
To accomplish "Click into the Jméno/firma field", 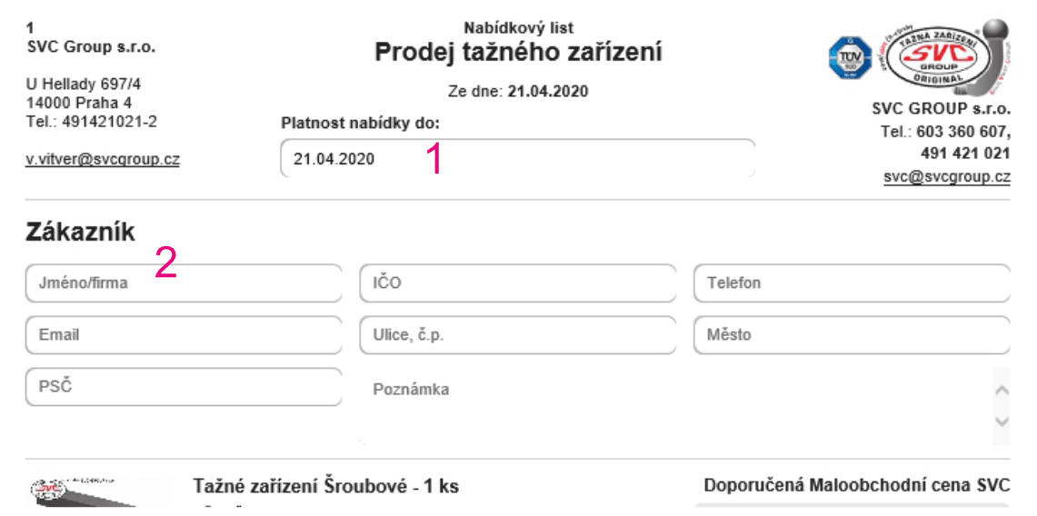I will coord(184,283).
